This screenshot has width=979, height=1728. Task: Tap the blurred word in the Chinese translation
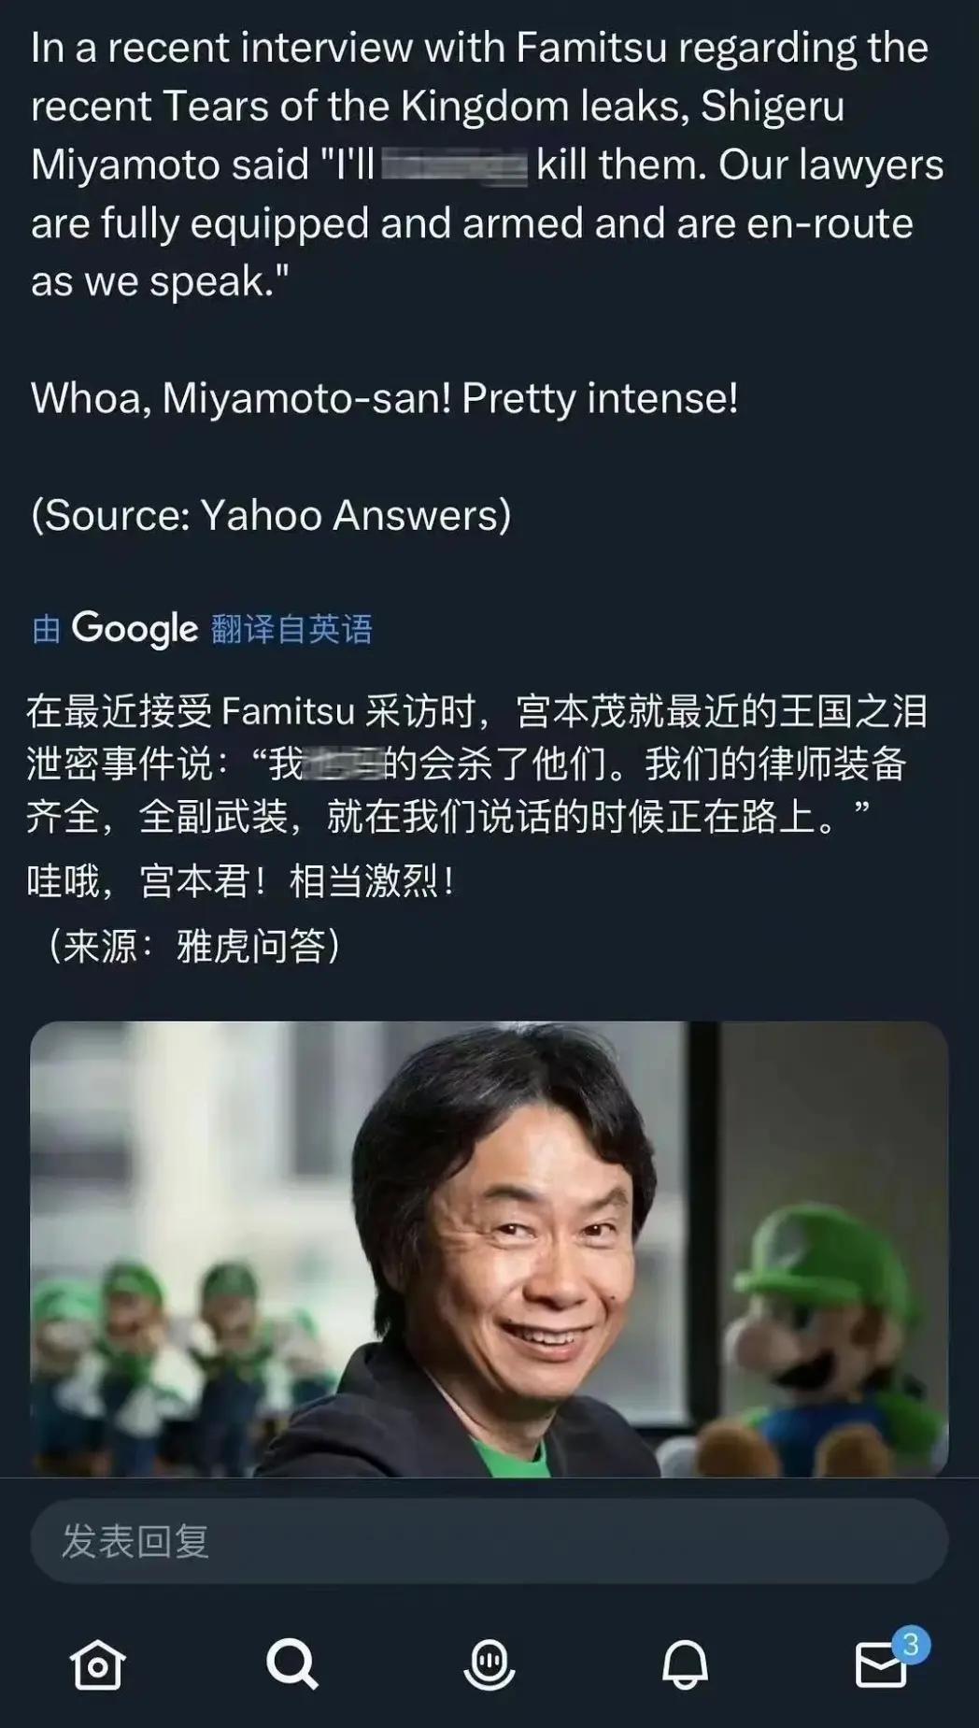pos(344,764)
